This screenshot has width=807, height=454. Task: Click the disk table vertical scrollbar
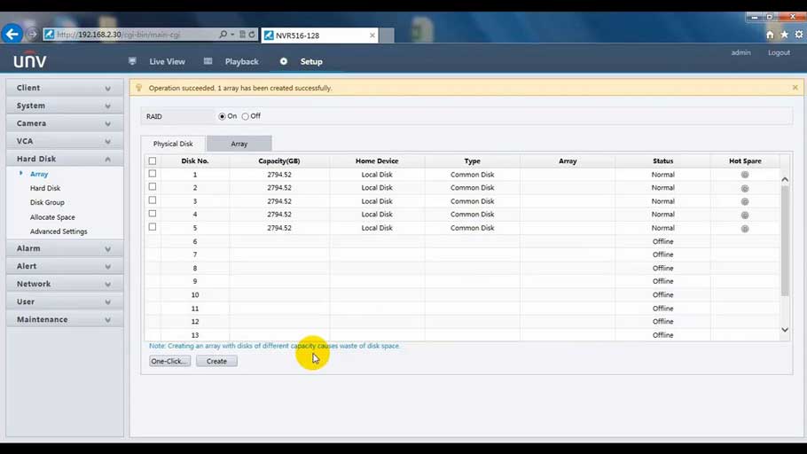tap(785, 241)
